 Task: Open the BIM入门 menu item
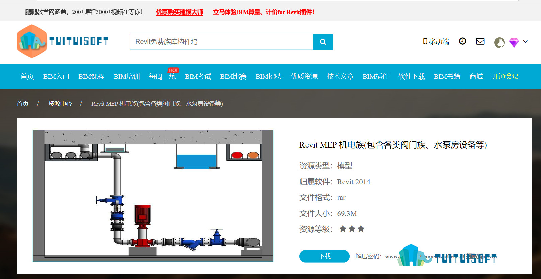(56, 76)
